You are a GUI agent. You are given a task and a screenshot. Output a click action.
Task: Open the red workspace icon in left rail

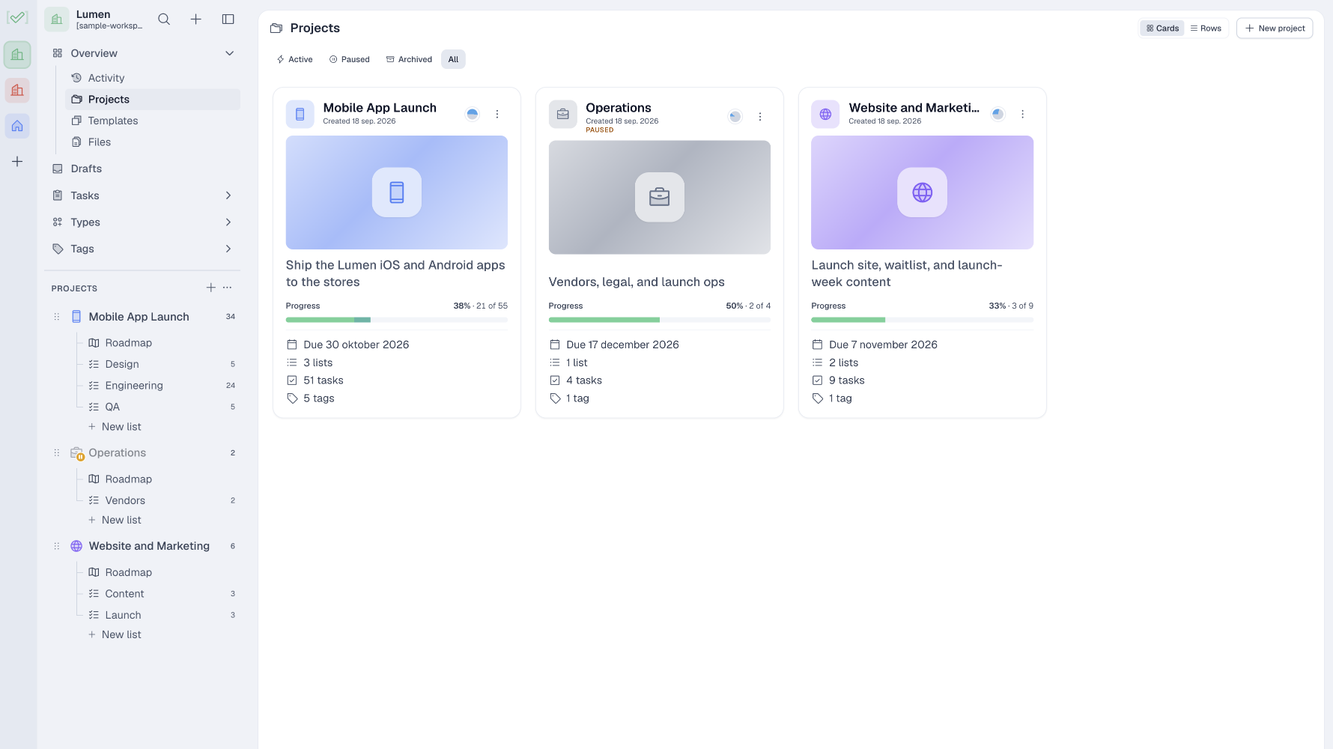[17, 91]
